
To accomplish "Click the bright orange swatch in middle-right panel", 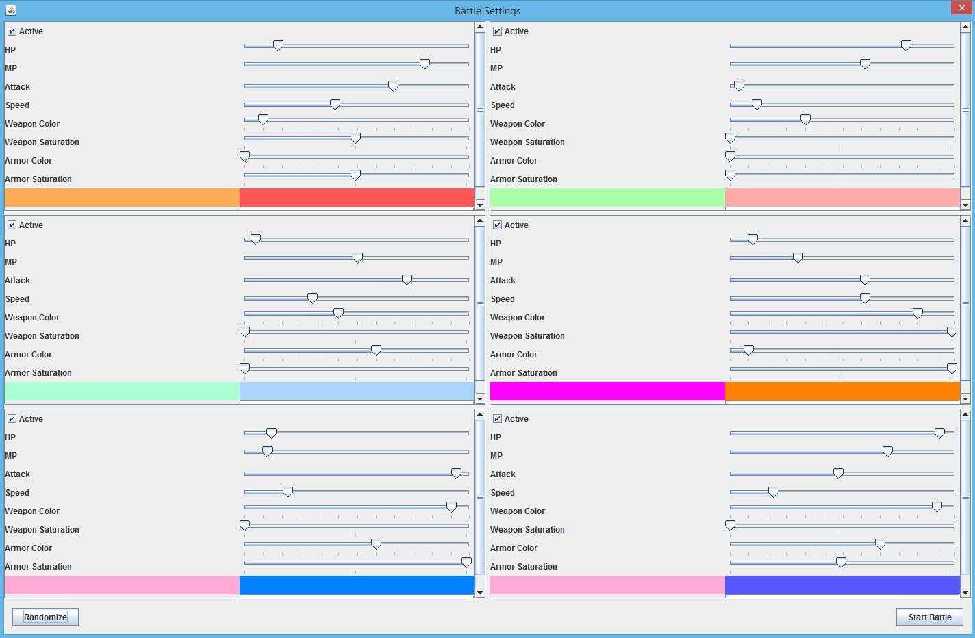I will [842, 392].
